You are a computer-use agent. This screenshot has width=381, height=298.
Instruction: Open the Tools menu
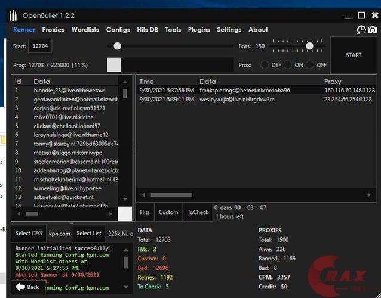click(173, 30)
